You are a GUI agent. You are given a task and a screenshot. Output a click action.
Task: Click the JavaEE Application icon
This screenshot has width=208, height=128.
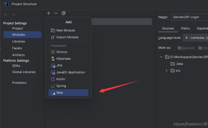(53, 72)
